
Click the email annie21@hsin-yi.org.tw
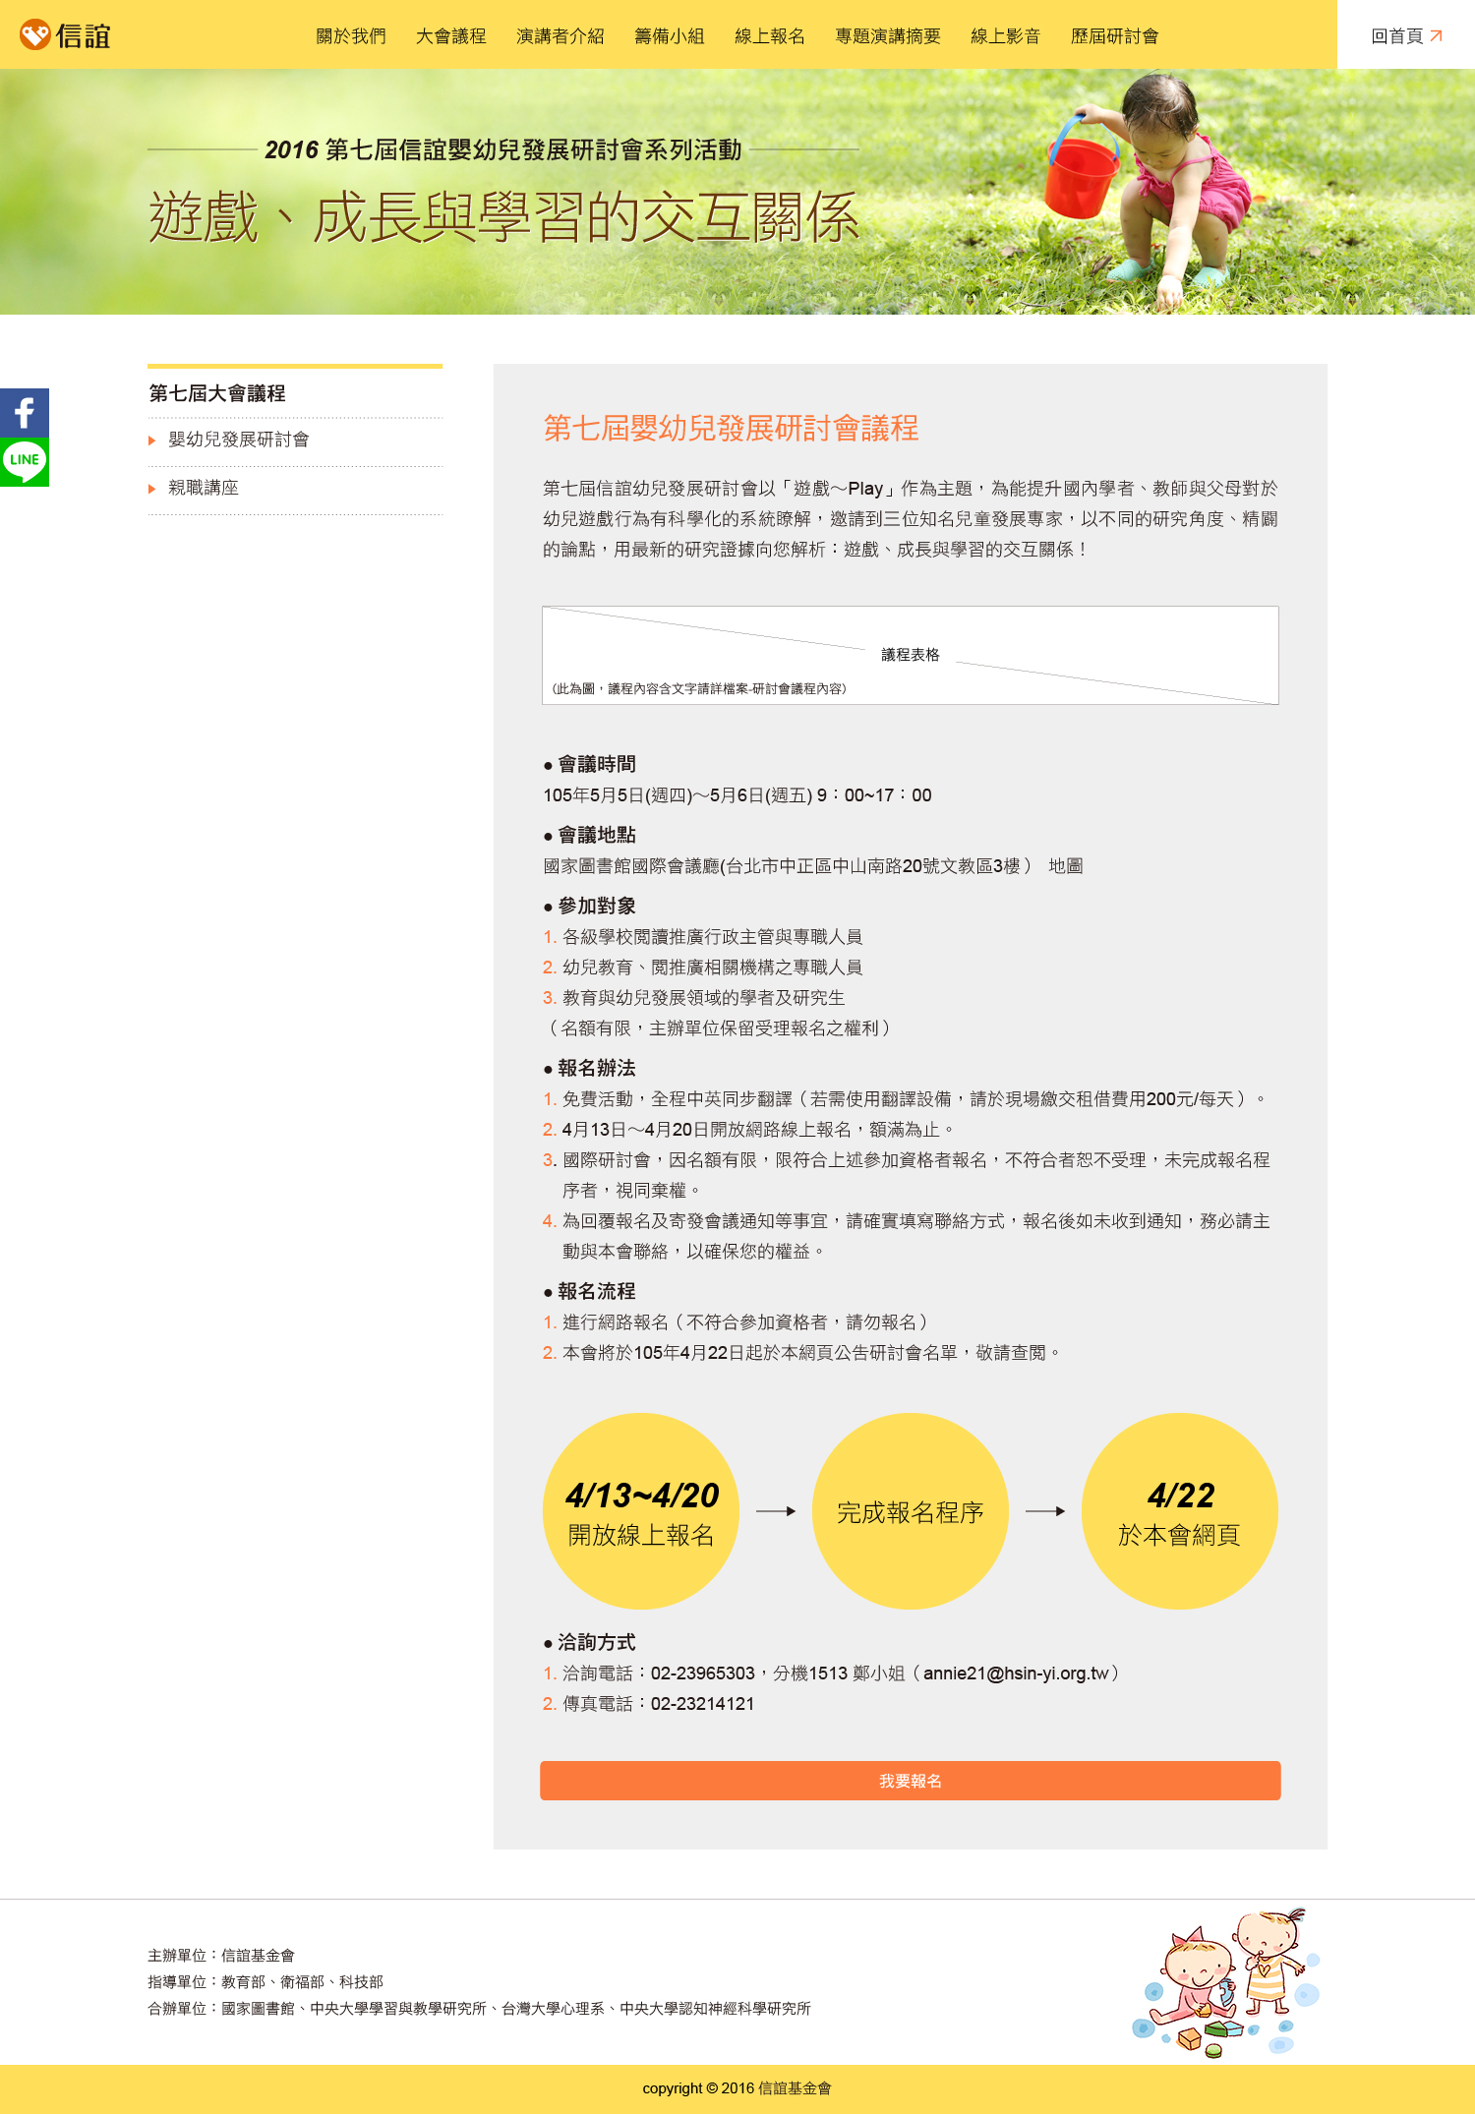coord(1016,1674)
